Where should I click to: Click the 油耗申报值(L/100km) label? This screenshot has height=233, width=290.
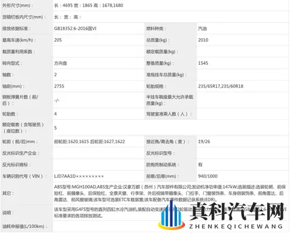25,226
